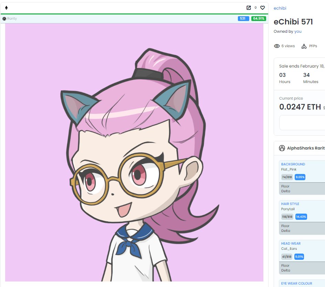Open the owner profile link 'you'
The image size is (325, 287).
pyautogui.click(x=298, y=31)
